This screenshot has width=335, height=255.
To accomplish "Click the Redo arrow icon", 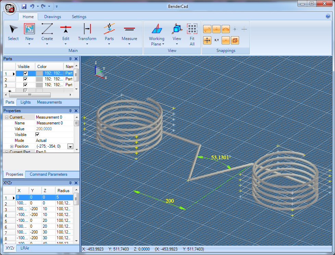I will coord(44,6).
